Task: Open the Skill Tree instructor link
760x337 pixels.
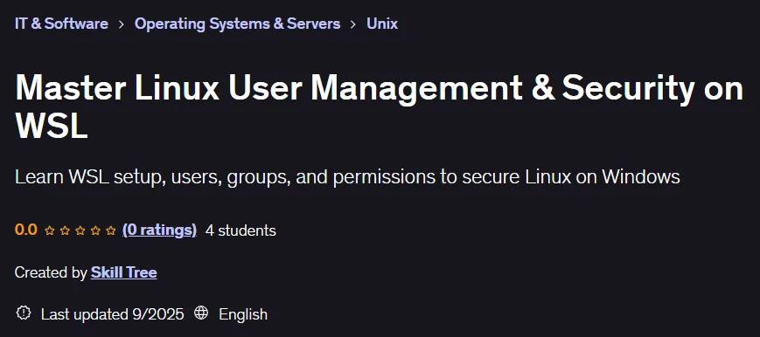Action: pos(123,272)
